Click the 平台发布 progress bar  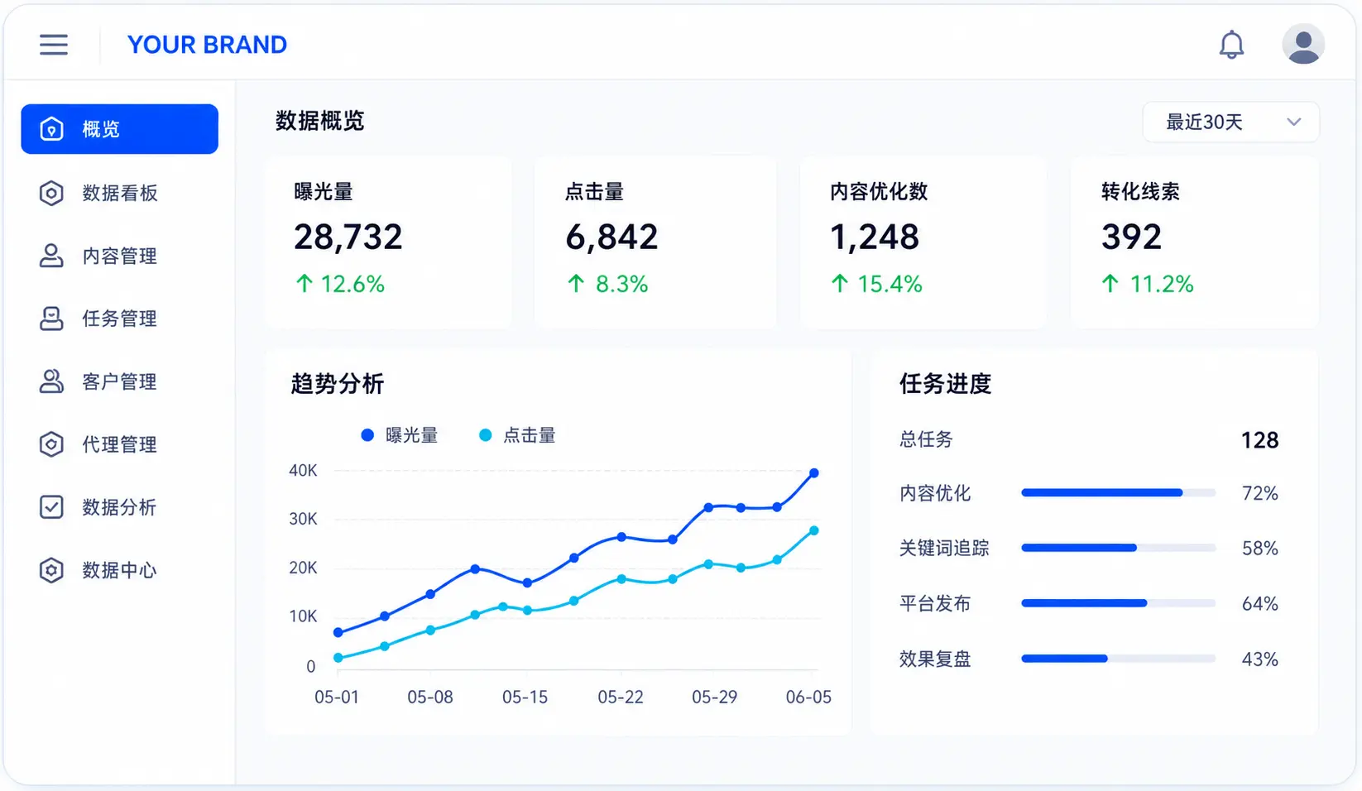1119,603
